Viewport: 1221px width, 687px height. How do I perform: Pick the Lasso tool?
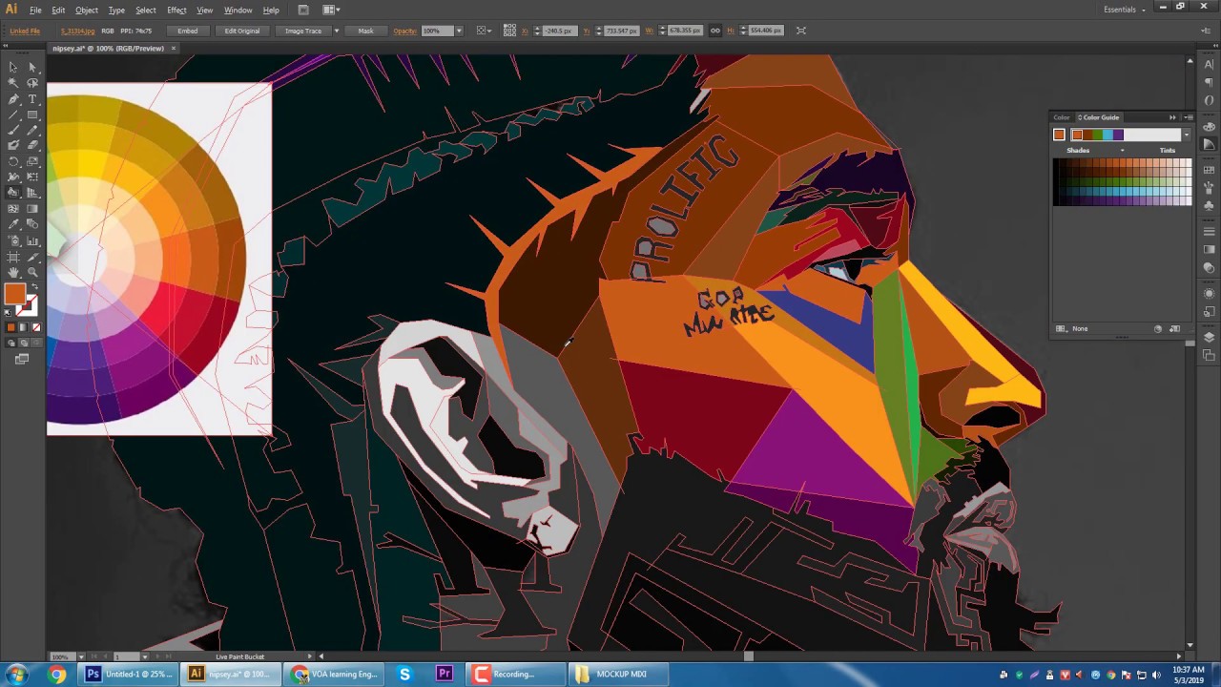click(x=32, y=83)
